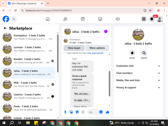Viewport: 168px width, 126px height.
Task: Open Chrome three-dot menu
Action: (164, 10)
